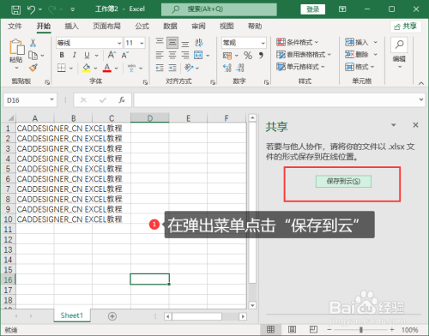Open the 文件 menu
Viewport: 429px width, 336px height.
click(15, 27)
